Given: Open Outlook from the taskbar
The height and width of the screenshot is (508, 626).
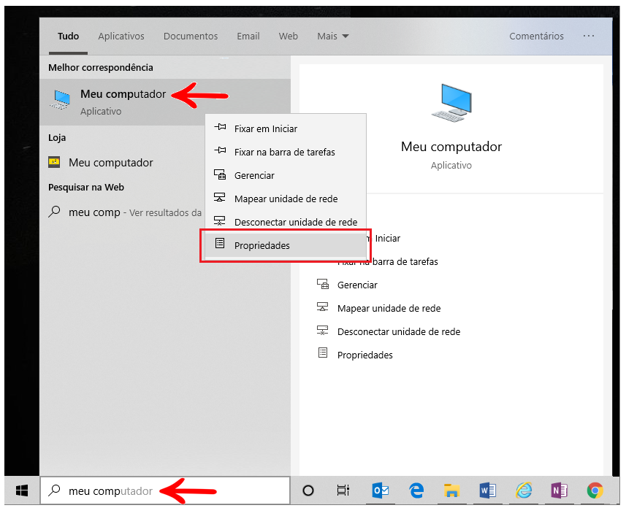Looking at the screenshot, I should (381, 490).
